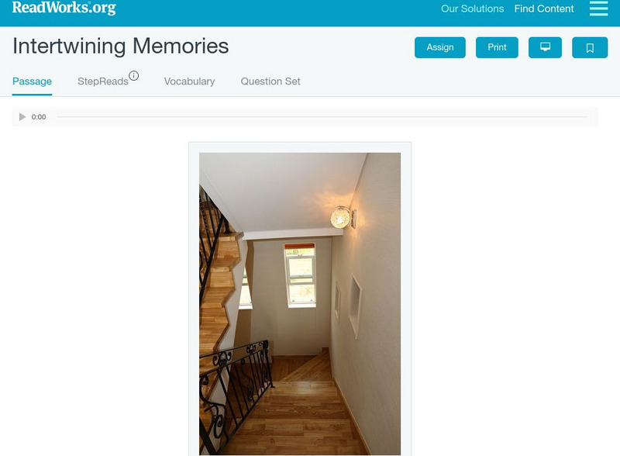Image resolution: width=620 pixels, height=456 pixels.
Task: Open Find Content menu
Action: 544,9
